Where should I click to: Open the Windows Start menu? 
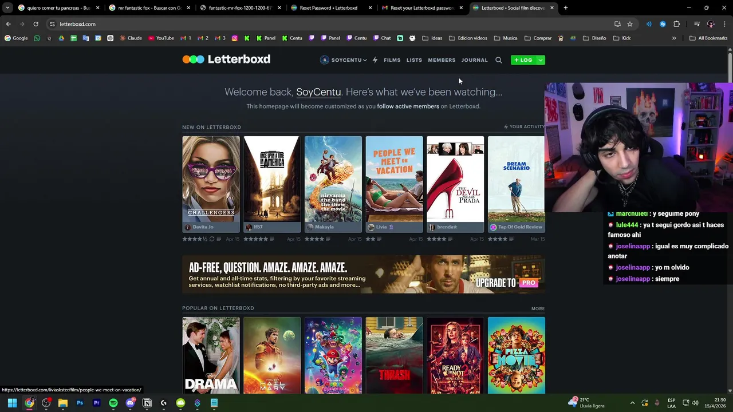pos(12,403)
